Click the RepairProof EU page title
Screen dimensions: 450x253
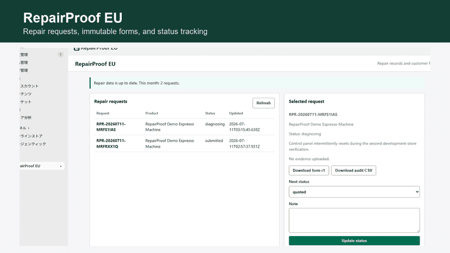pyautogui.click(x=95, y=64)
